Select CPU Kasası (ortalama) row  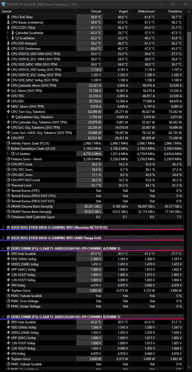click(92, 22)
